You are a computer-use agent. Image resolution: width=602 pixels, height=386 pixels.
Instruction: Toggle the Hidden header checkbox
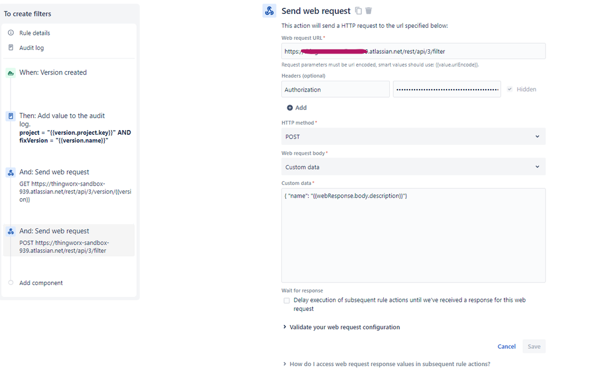tap(510, 89)
